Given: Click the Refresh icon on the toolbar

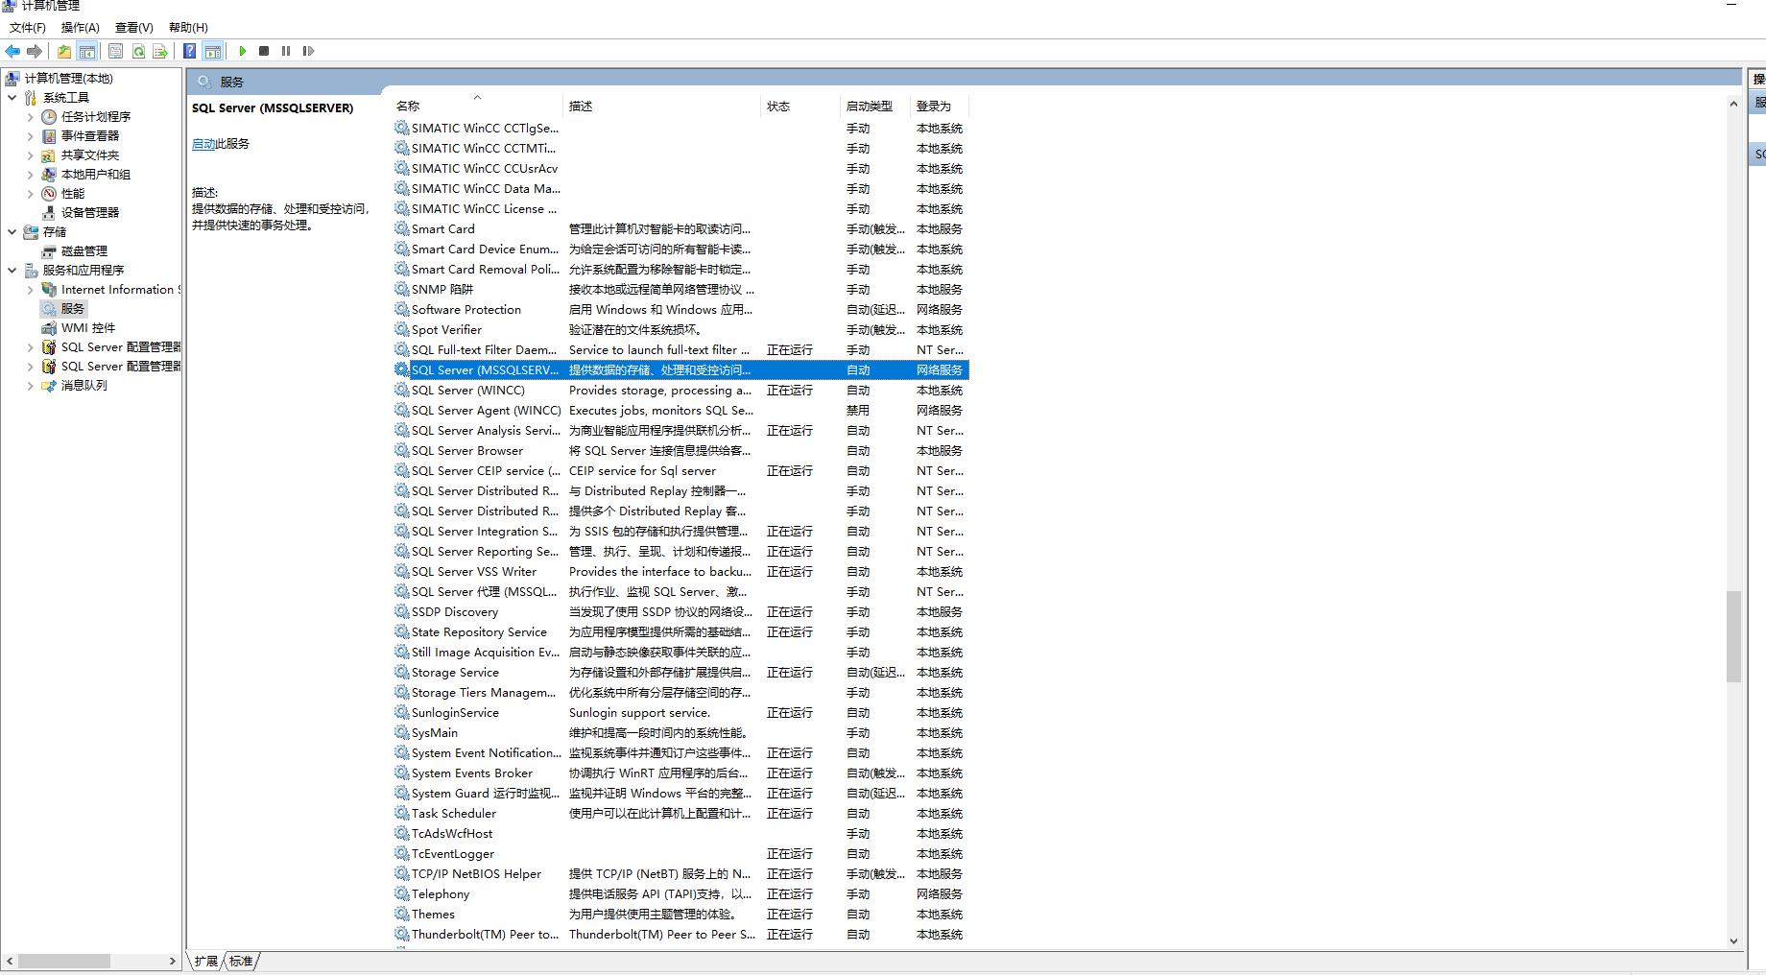Looking at the screenshot, I should pos(139,51).
